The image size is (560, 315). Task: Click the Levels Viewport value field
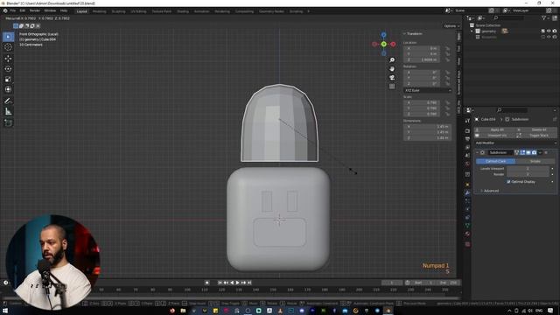pyautogui.click(x=528, y=169)
